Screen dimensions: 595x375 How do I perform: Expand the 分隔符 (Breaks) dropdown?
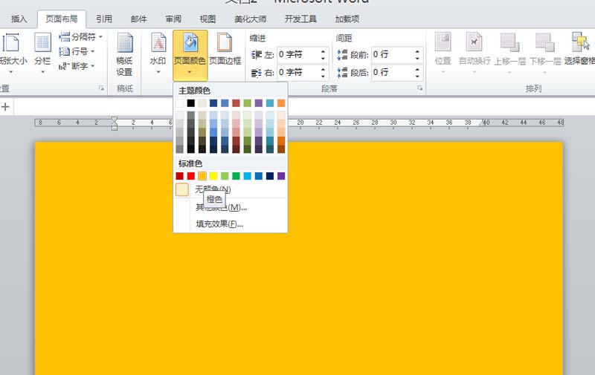pyautogui.click(x=80, y=36)
